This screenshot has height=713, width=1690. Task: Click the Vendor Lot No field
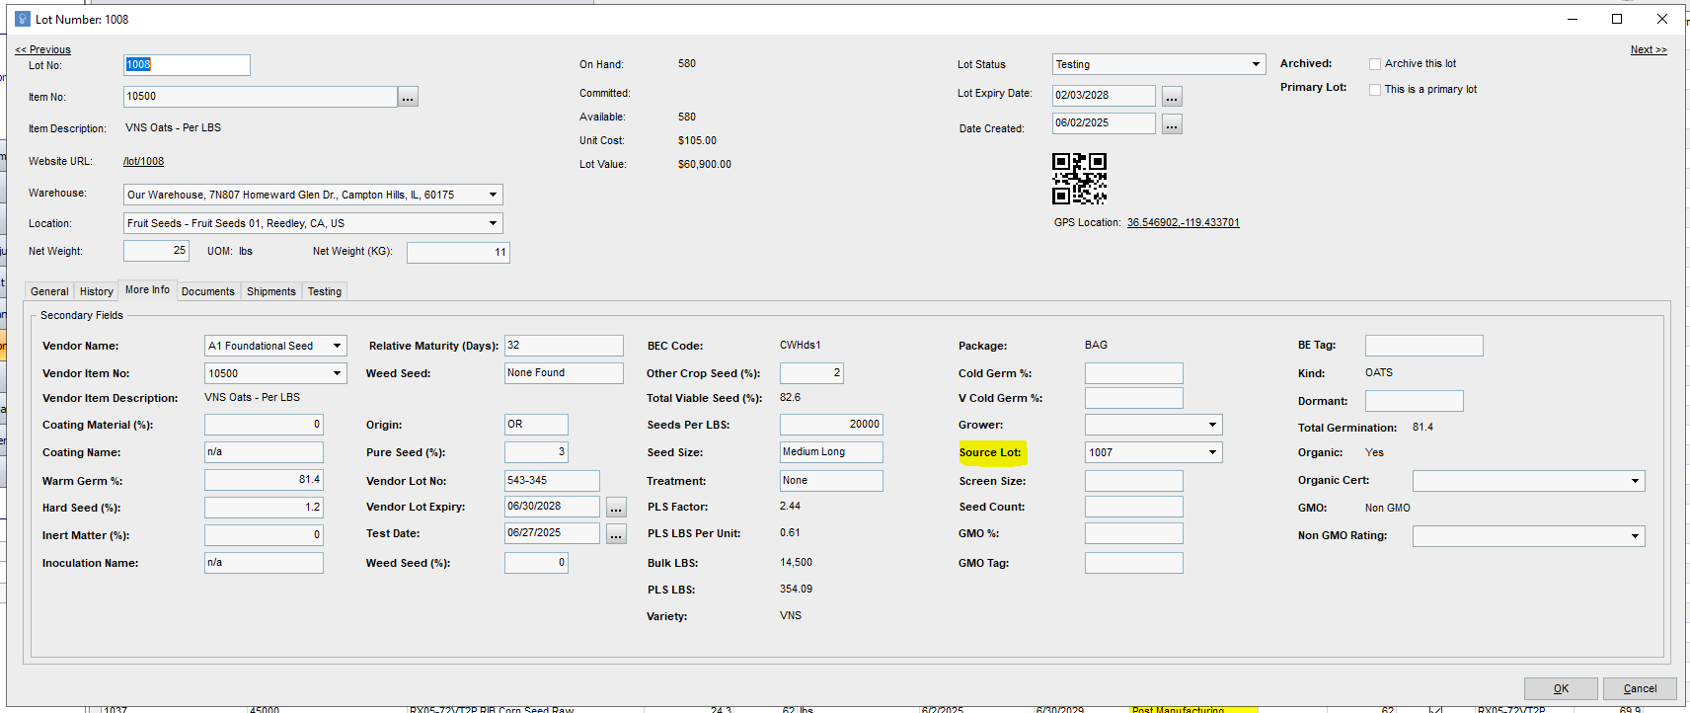pos(552,481)
